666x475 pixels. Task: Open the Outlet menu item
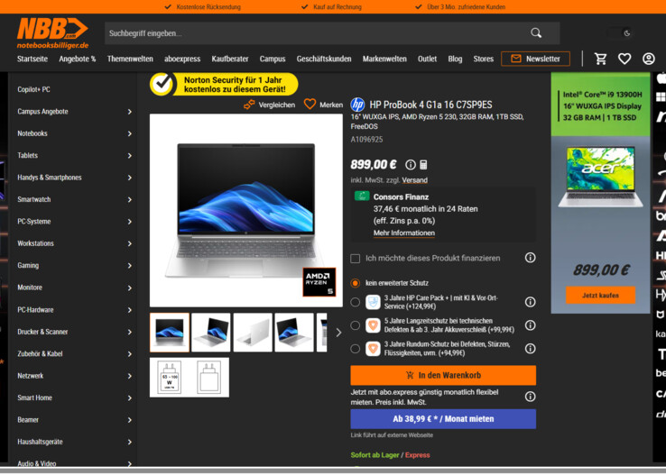(x=427, y=59)
